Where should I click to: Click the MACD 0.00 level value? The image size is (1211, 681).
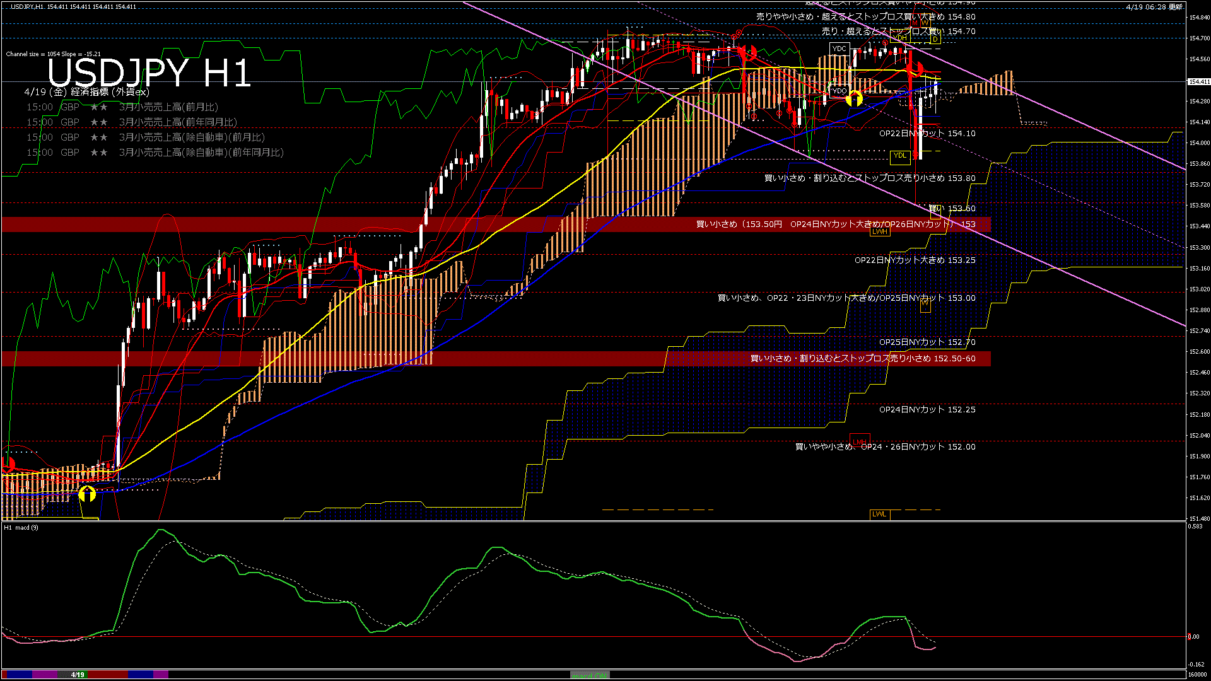1194,637
